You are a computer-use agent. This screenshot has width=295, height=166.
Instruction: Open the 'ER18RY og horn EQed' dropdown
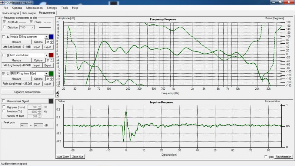(x=46, y=74)
